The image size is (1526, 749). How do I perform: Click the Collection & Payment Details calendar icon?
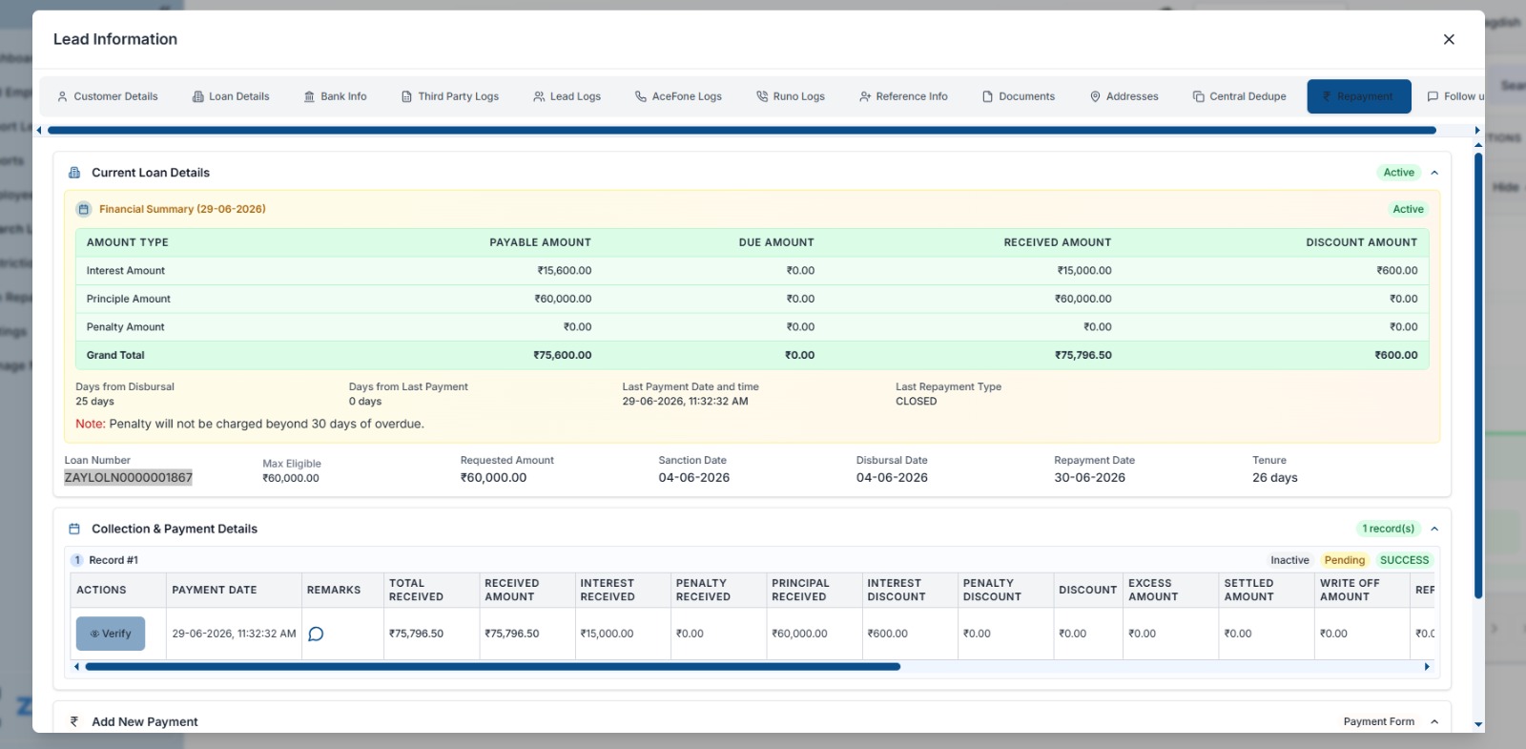point(74,529)
